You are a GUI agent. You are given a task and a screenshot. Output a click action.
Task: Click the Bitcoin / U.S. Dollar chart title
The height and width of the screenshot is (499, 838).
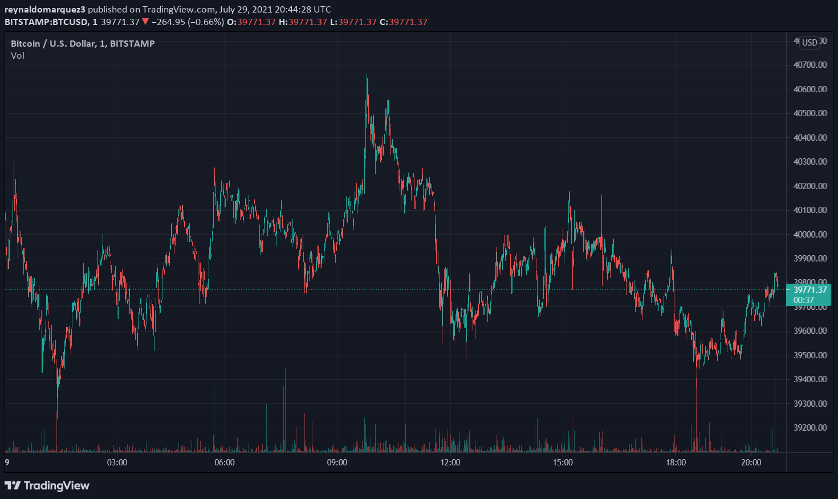pos(83,43)
